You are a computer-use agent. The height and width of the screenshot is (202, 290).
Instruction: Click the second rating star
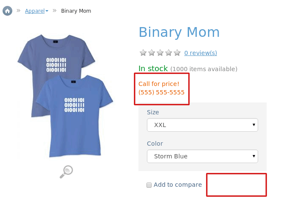pos(152,53)
